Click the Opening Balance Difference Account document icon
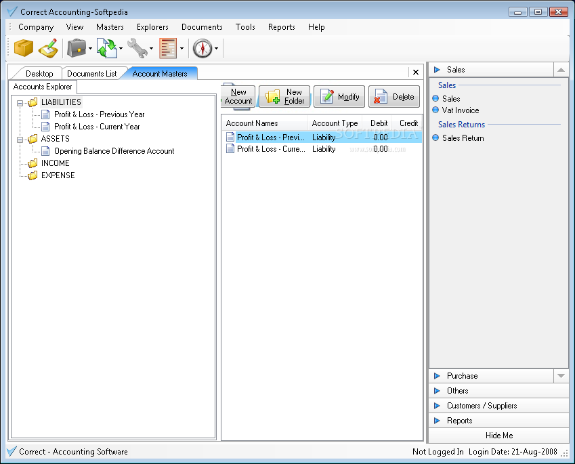This screenshot has width=575, height=464. [x=45, y=151]
